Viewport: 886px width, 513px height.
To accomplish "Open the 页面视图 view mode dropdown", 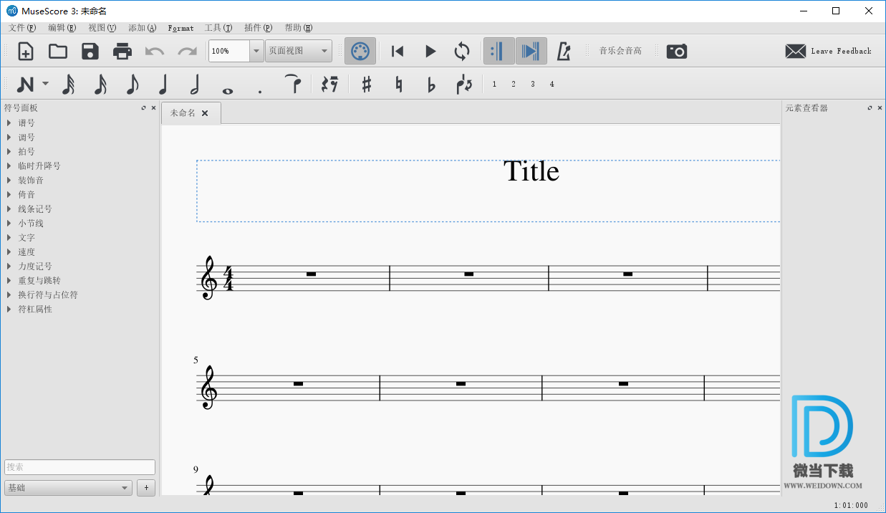I will pos(299,51).
